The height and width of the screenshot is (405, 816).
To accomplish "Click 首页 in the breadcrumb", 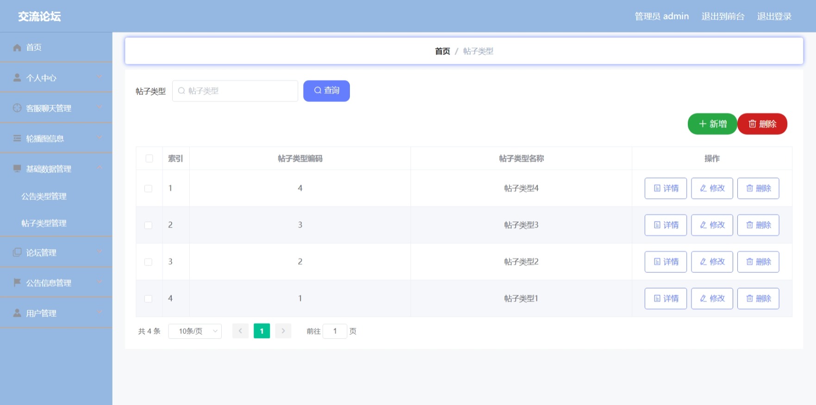I will (442, 51).
